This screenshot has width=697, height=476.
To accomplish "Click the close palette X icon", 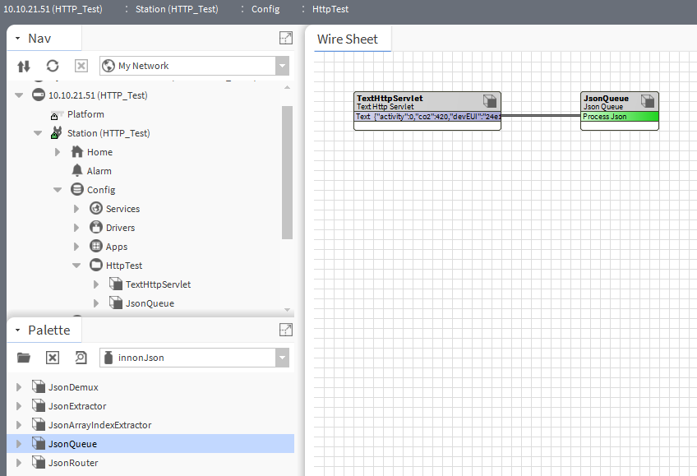I will (x=53, y=358).
